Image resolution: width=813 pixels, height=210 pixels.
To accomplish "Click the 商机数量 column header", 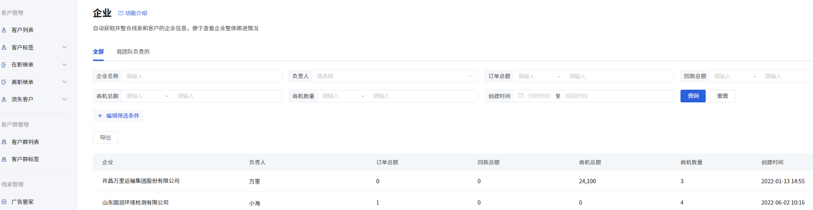I will tap(691, 162).
